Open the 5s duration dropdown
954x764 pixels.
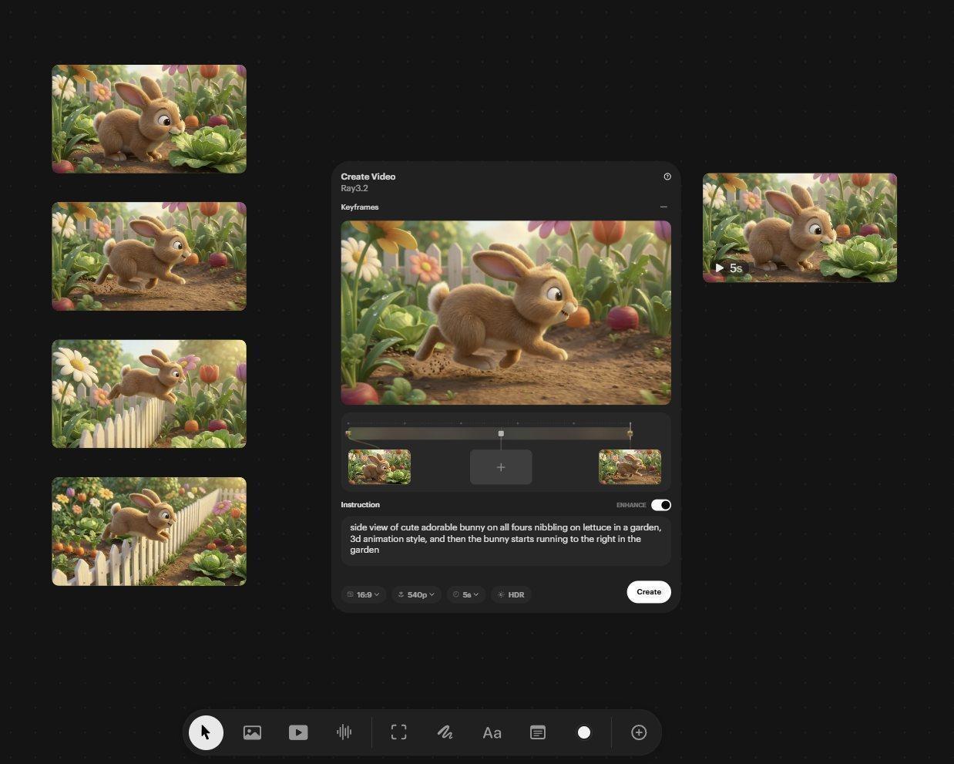466,594
